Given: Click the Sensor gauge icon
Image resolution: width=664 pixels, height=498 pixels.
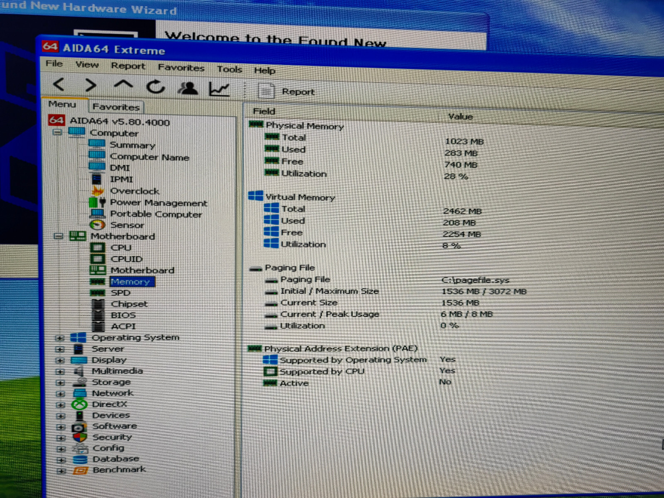Looking at the screenshot, I should (98, 225).
